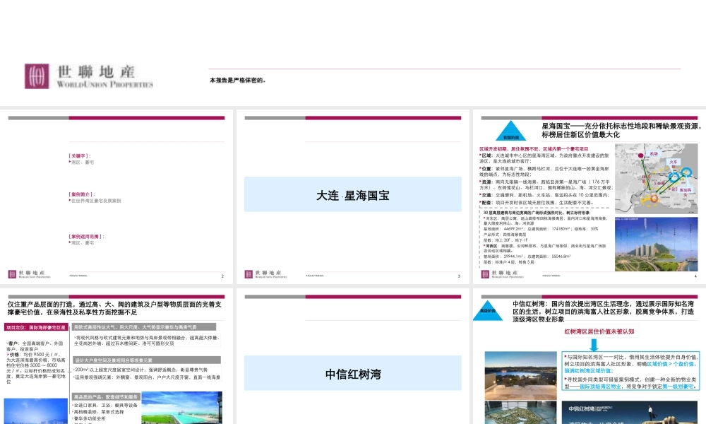Click the Dalian map image on slide 4
Screen dimensions: 706x424
(x=656, y=178)
